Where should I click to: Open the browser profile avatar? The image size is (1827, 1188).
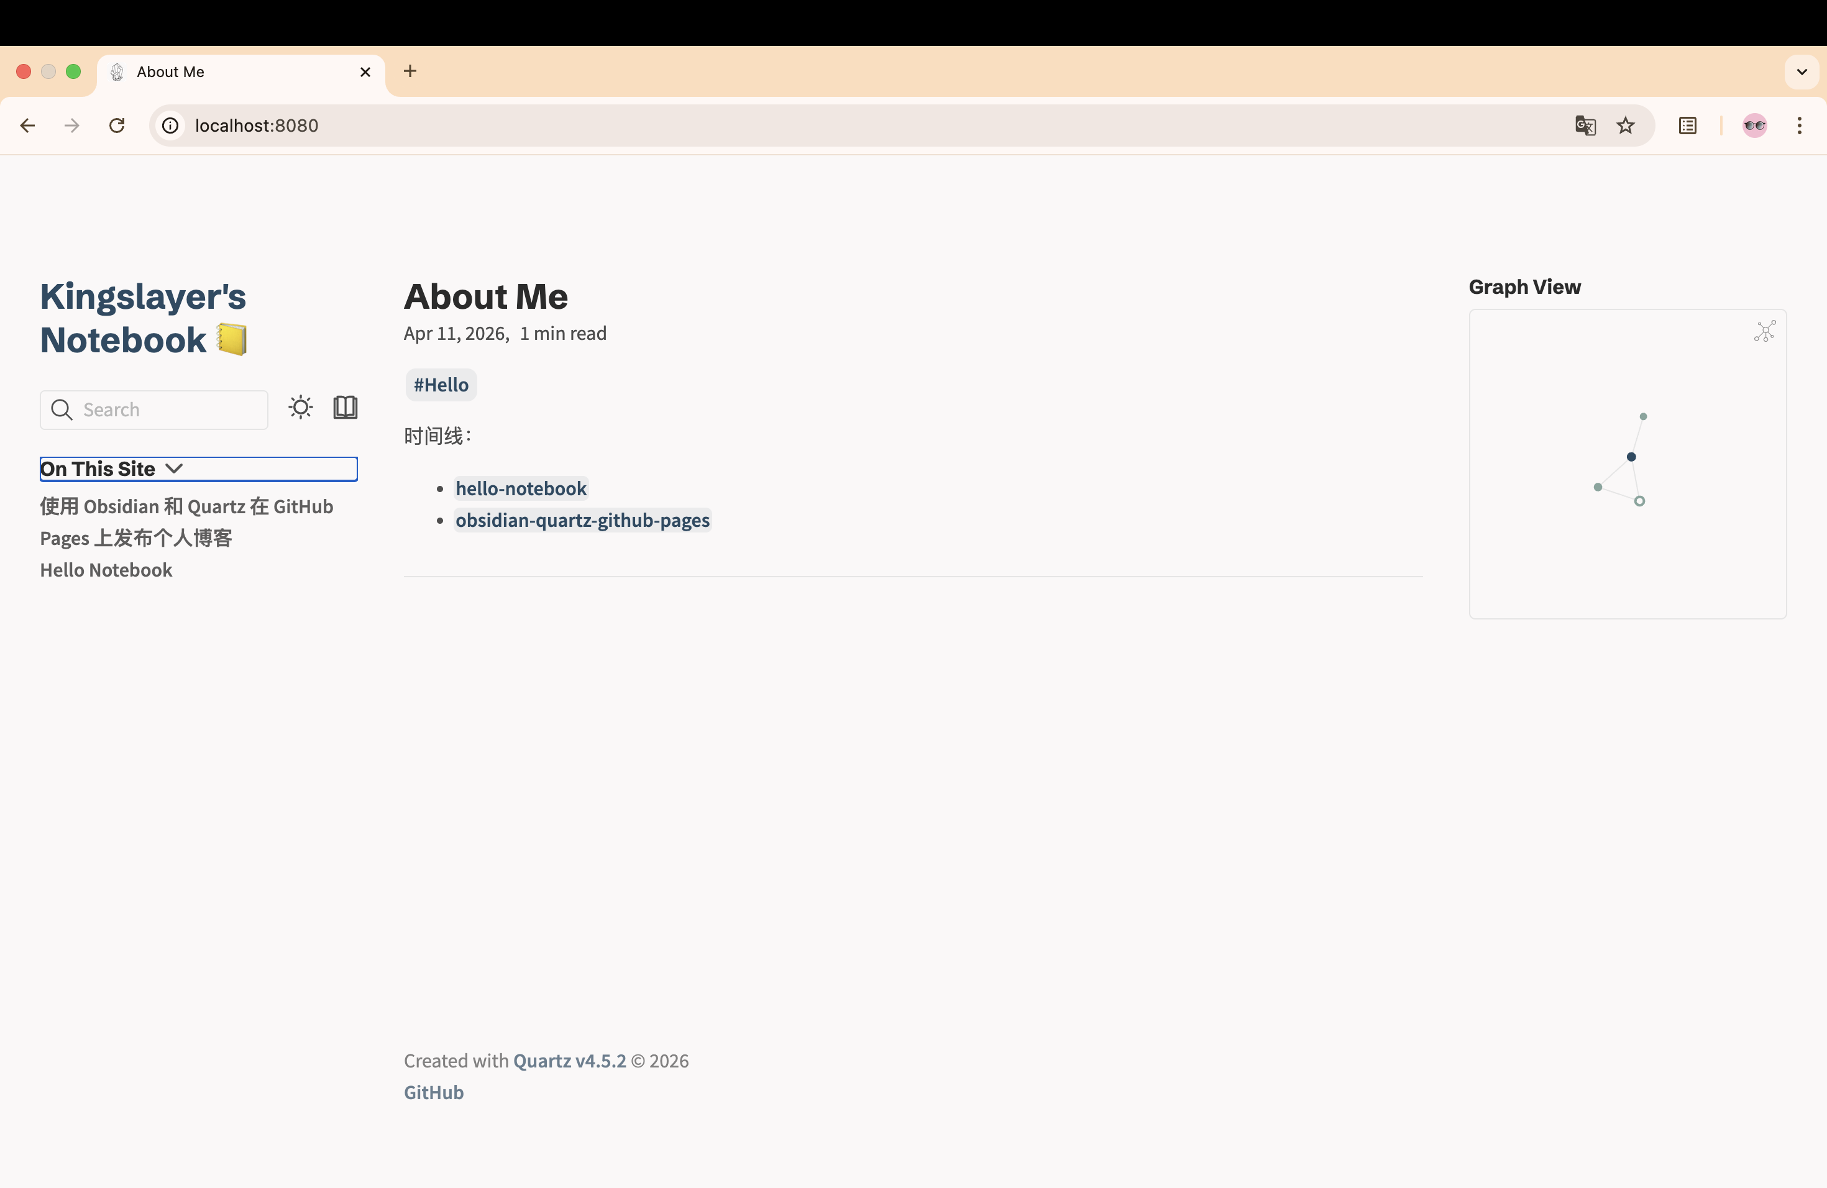pyautogui.click(x=1754, y=126)
